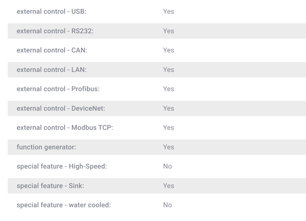Select the external control - DeviceNet label
Image resolution: width=306 pixels, height=221 pixels.
coord(61,108)
